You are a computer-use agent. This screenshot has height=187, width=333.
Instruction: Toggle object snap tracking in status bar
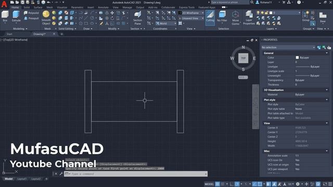click(254, 184)
